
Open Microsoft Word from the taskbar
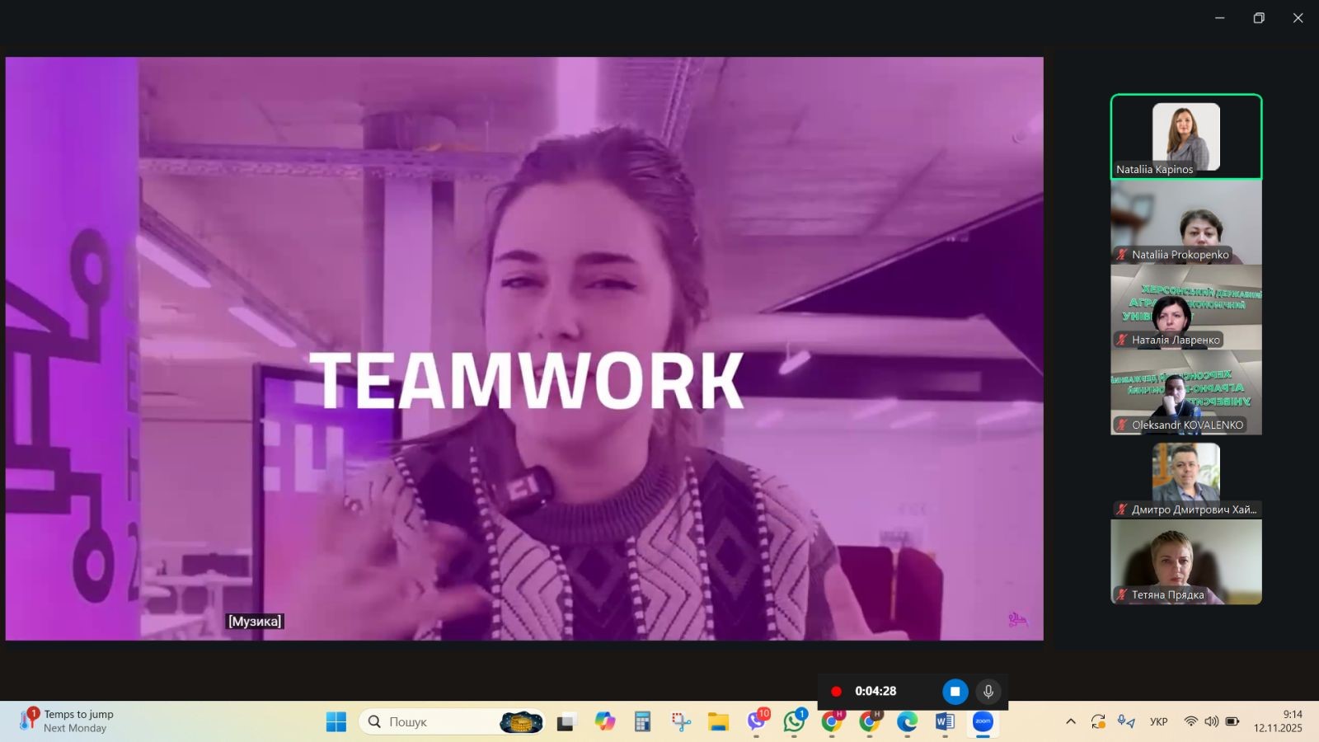[x=945, y=721]
